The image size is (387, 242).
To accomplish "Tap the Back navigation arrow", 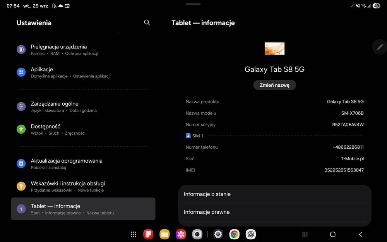I will pyautogui.click(x=361, y=234).
